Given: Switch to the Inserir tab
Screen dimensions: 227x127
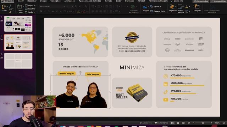Looking at the screenshot, I should 21,1.
